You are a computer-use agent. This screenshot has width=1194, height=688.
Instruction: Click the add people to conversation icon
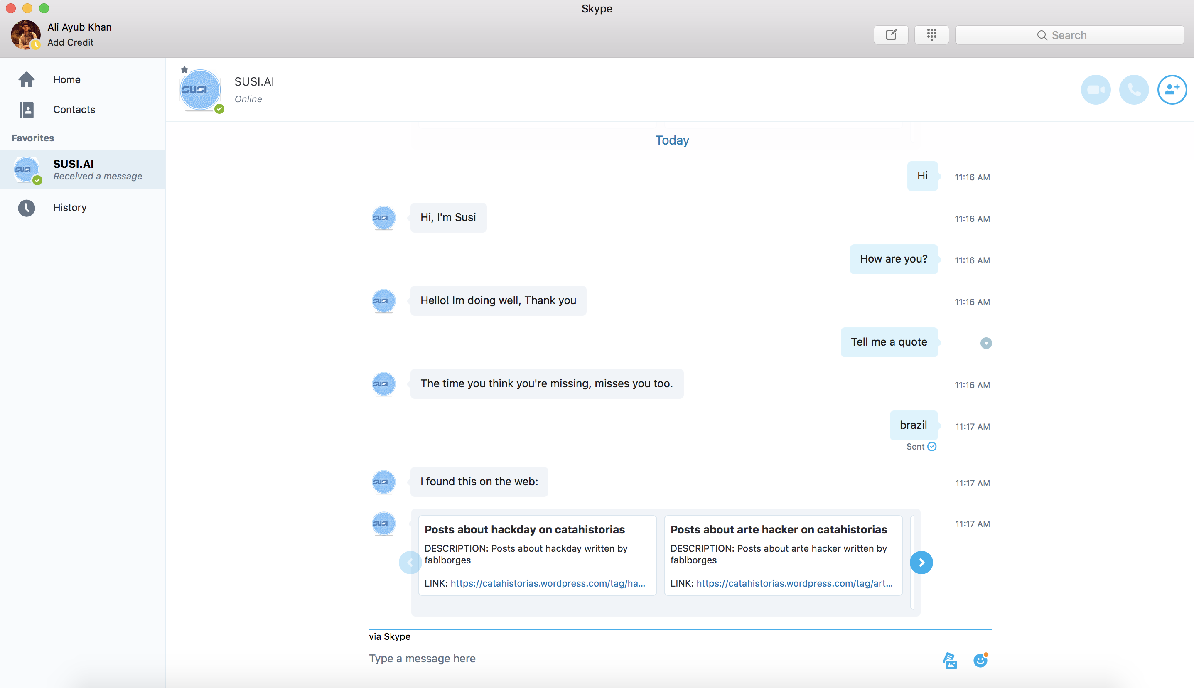click(1172, 89)
